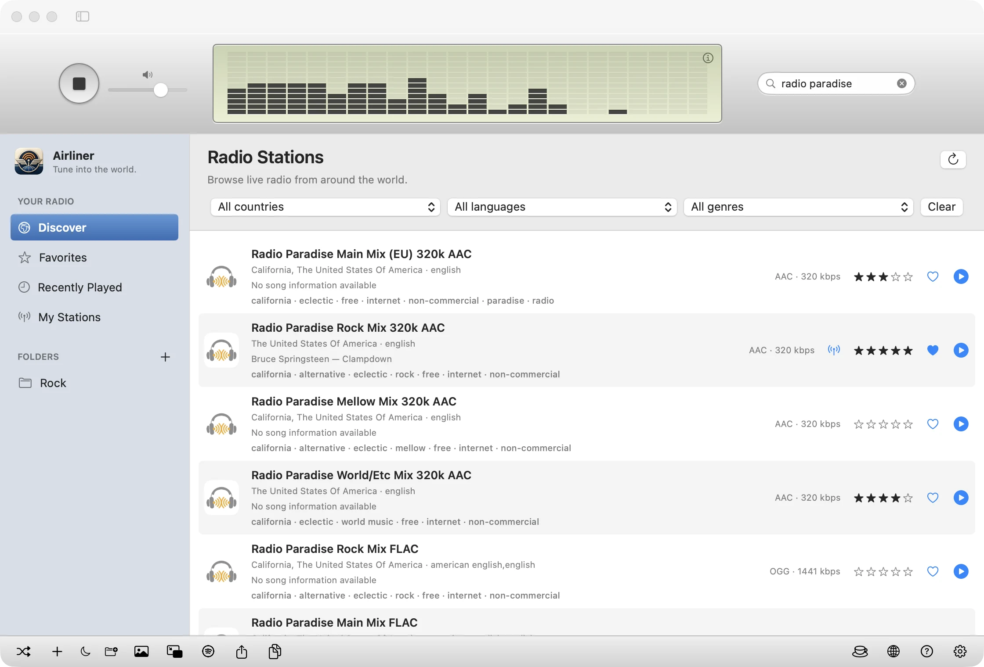Play Radio Paradise World/Etc Mix 320k AAC
The image size is (984, 667).
click(961, 498)
